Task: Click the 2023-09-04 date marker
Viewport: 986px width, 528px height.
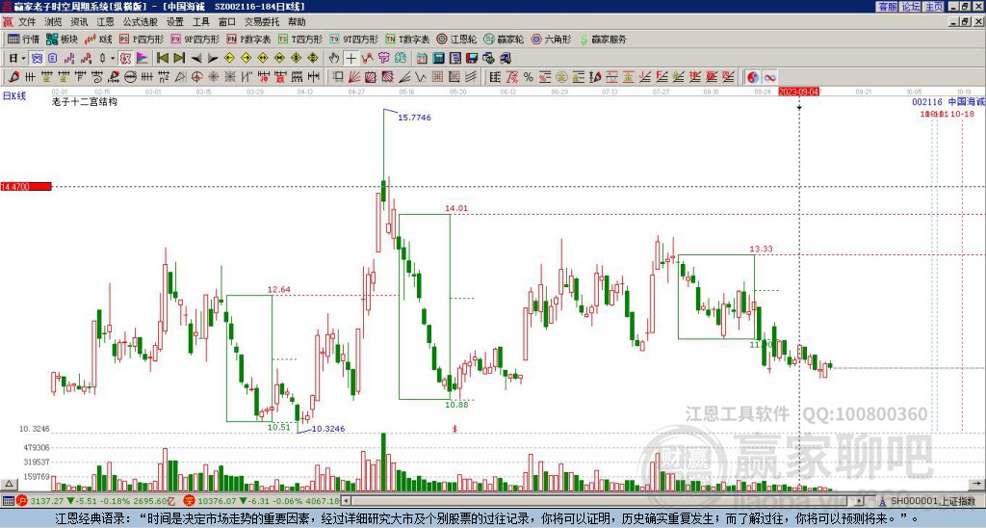Action: (799, 92)
